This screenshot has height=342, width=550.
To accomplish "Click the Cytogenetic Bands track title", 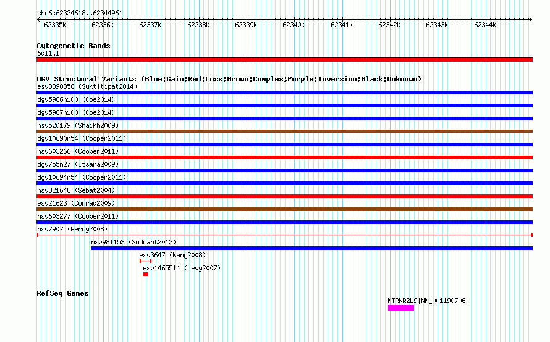I will [x=74, y=46].
